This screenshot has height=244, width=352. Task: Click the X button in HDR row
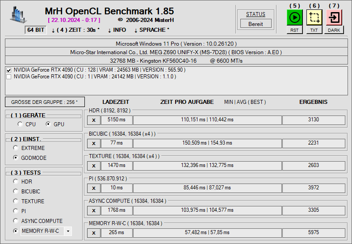click(94, 120)
